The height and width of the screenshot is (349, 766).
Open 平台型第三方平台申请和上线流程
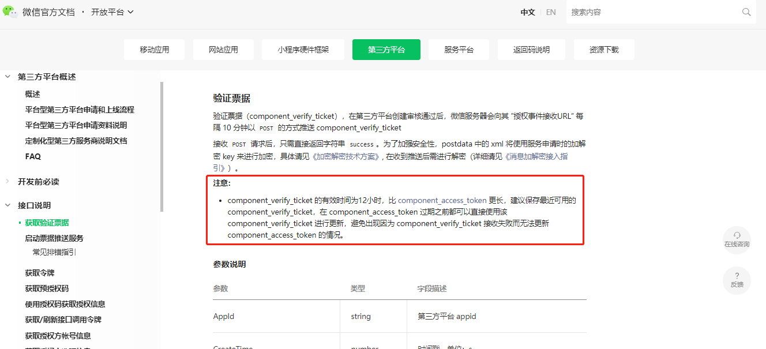pyautogui.click(x=80, y=110)
